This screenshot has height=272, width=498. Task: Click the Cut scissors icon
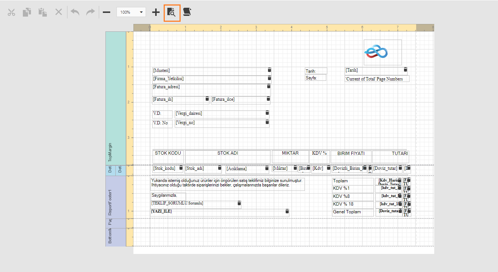(x=11, y=12)
